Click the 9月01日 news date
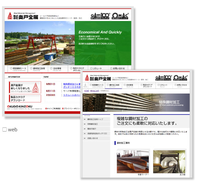 coord(51,84)
